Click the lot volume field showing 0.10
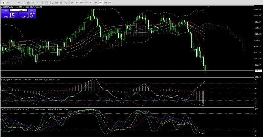 (x=18, y=10)
